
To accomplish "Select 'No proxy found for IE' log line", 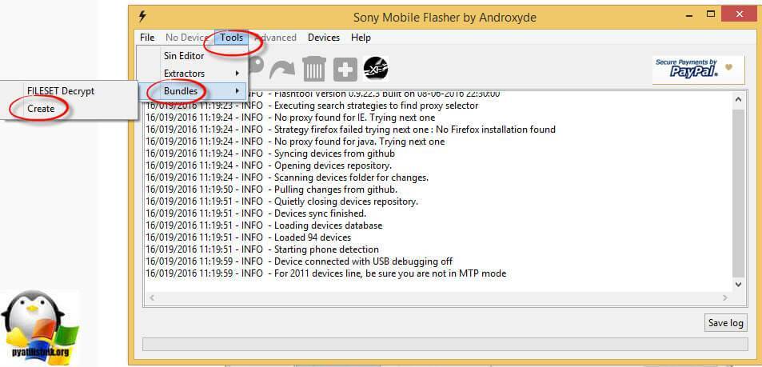I will click(x=290, y=118).
